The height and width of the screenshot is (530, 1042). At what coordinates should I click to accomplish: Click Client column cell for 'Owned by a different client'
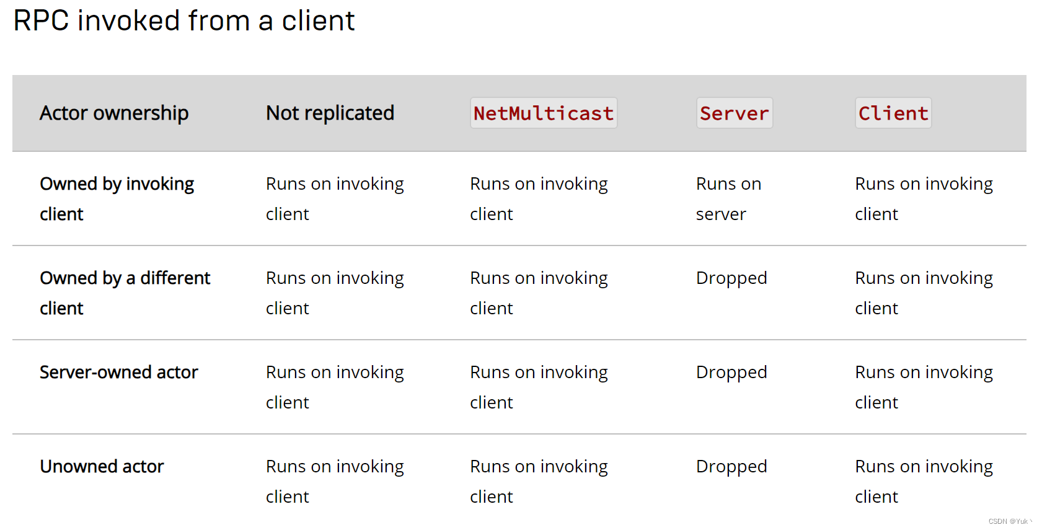[924, 293]
